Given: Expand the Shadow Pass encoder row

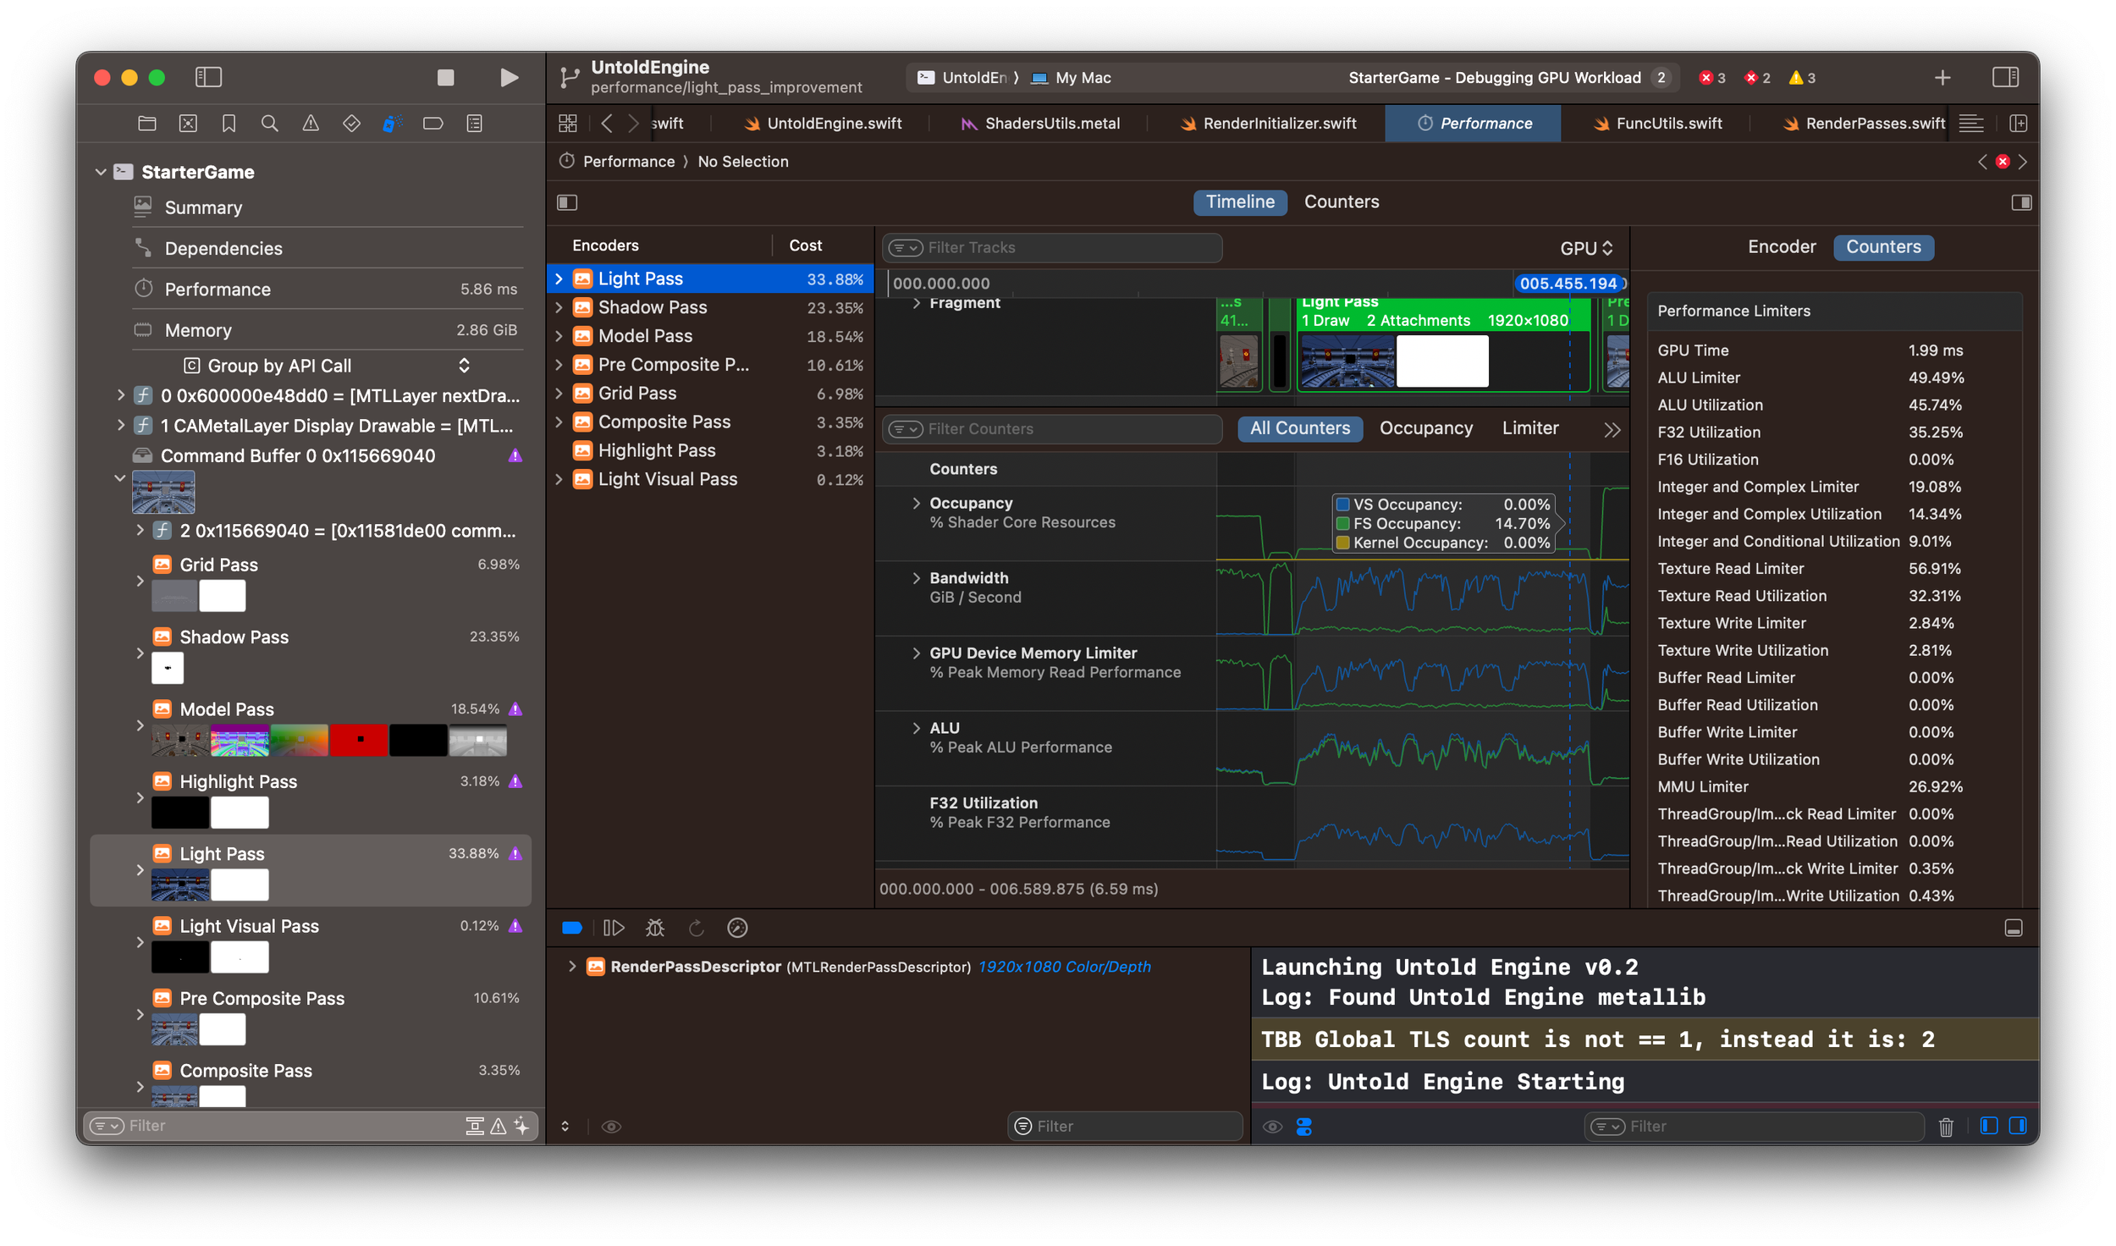Looking at the screenshot, I should pyautogui.click(x=559, y=307).
